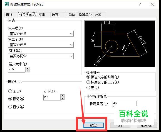Select 标记(M) center mark option
Screen dimensions: 161x132
point(16,99)
